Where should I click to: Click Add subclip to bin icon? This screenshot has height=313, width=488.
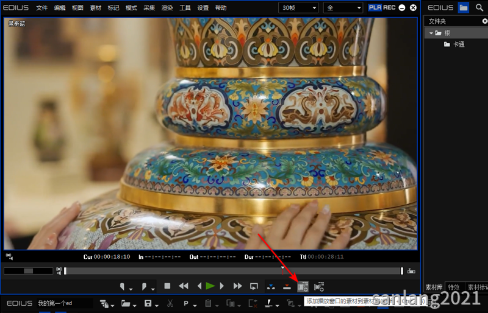pyautogui.click(x=319, y=286)
